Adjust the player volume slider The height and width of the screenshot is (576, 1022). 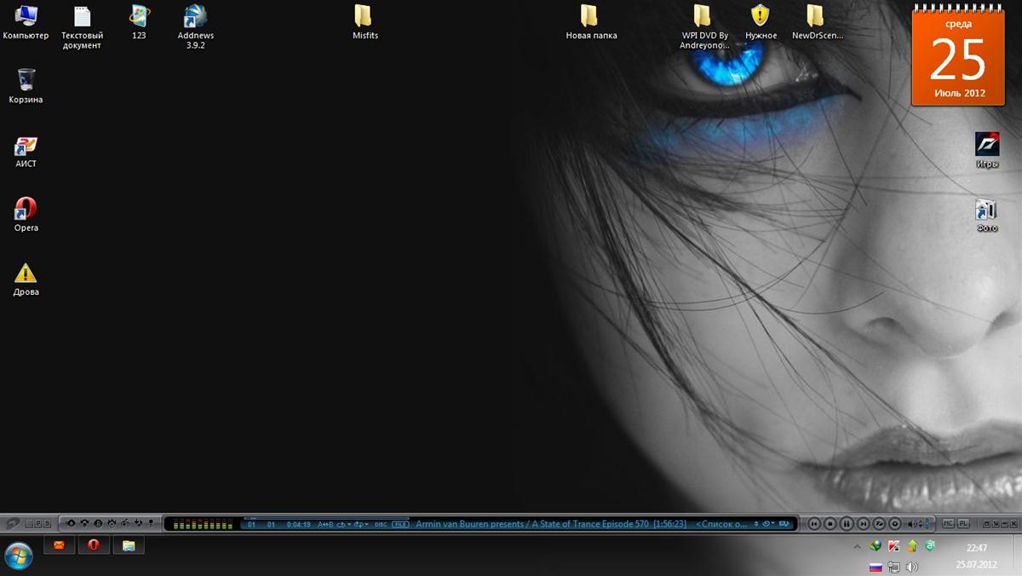click(x=927, y=524)
